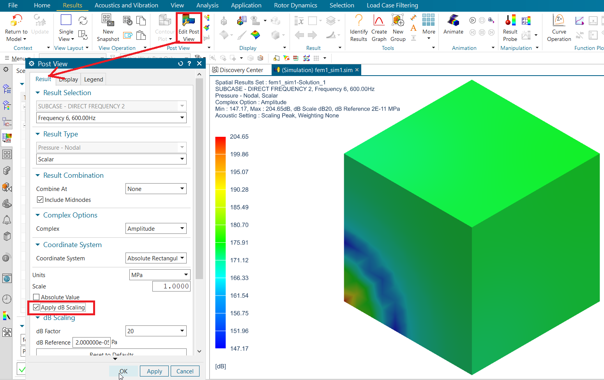This screenshot has height=380, width=604.
Task: Click the next result arrow icon
Action: [313, 35]
